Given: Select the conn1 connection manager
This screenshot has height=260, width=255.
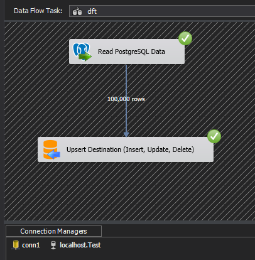Looking at the screenshot, I should click(x=26, y=245).
